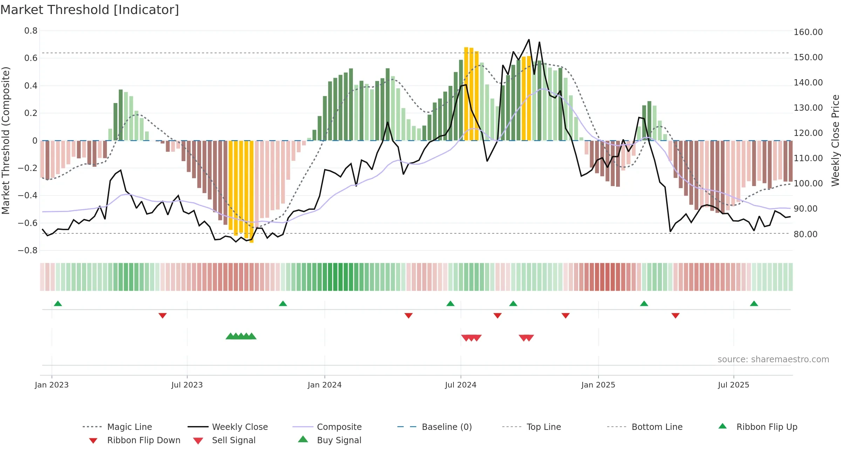Click the Jul 2025 x-axis label
Image resolution: width=841 pixels, height=473 pixels.
pyautogui.click(x=733, y=385)
